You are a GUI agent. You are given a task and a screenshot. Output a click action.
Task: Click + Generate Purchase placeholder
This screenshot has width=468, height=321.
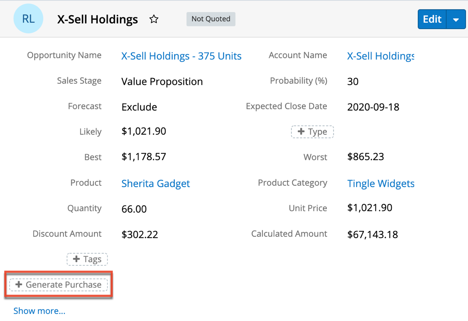click(58, 285)
